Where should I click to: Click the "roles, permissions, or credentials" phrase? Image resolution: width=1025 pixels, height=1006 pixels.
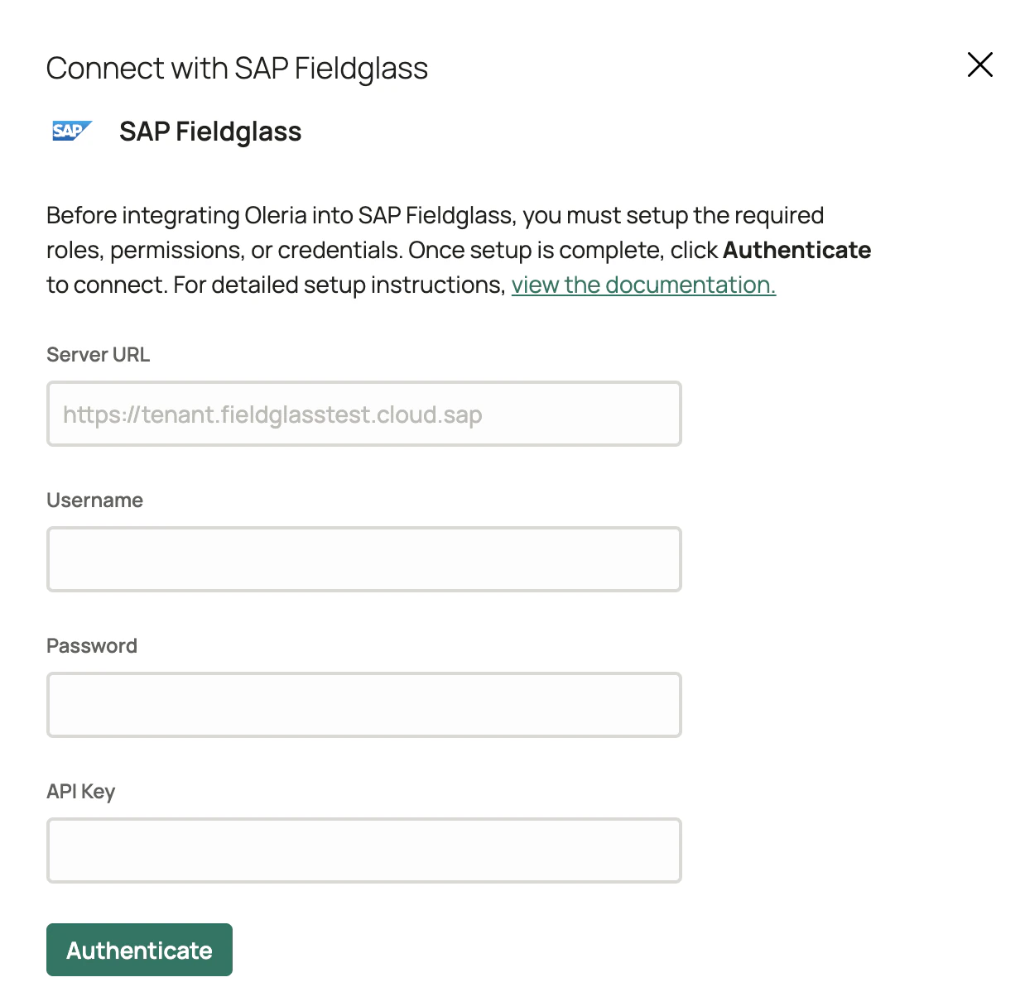[x=224, y=250]
